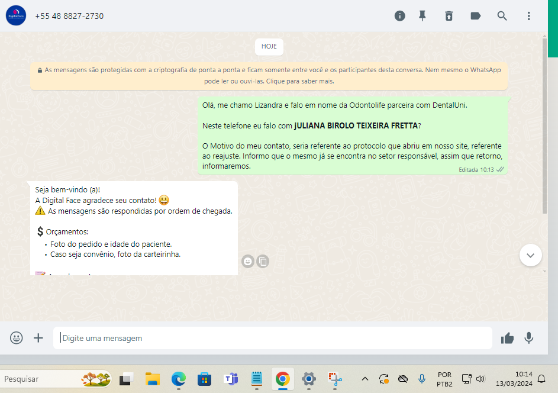Click the double check mark read receipt
This screenshot has width=558, height=393.
tap(501, 169)
